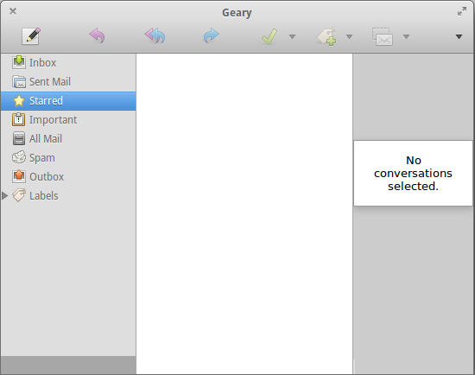Open the mark-as dropdown beside checkmark
This screenshot has height=375, width=475.
pyautogui.click(x=292, y=36)
